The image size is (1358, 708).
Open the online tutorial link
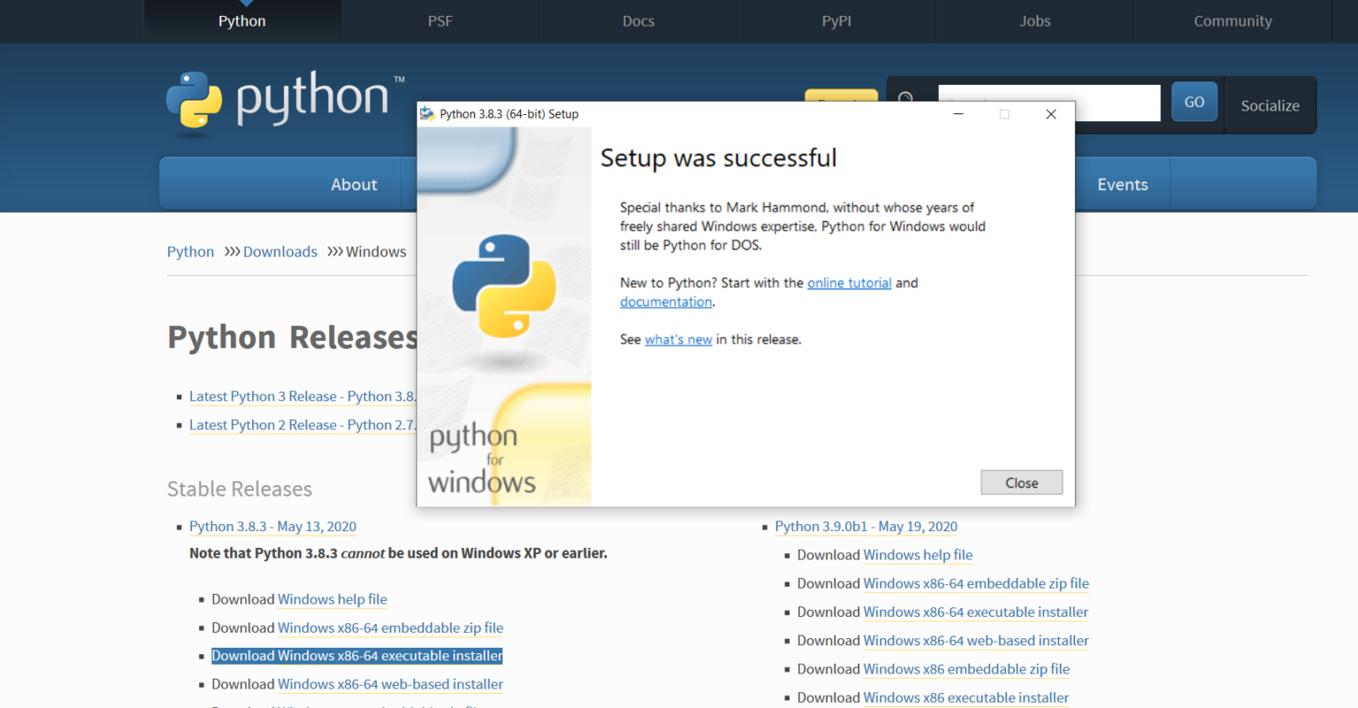[849, 283]
